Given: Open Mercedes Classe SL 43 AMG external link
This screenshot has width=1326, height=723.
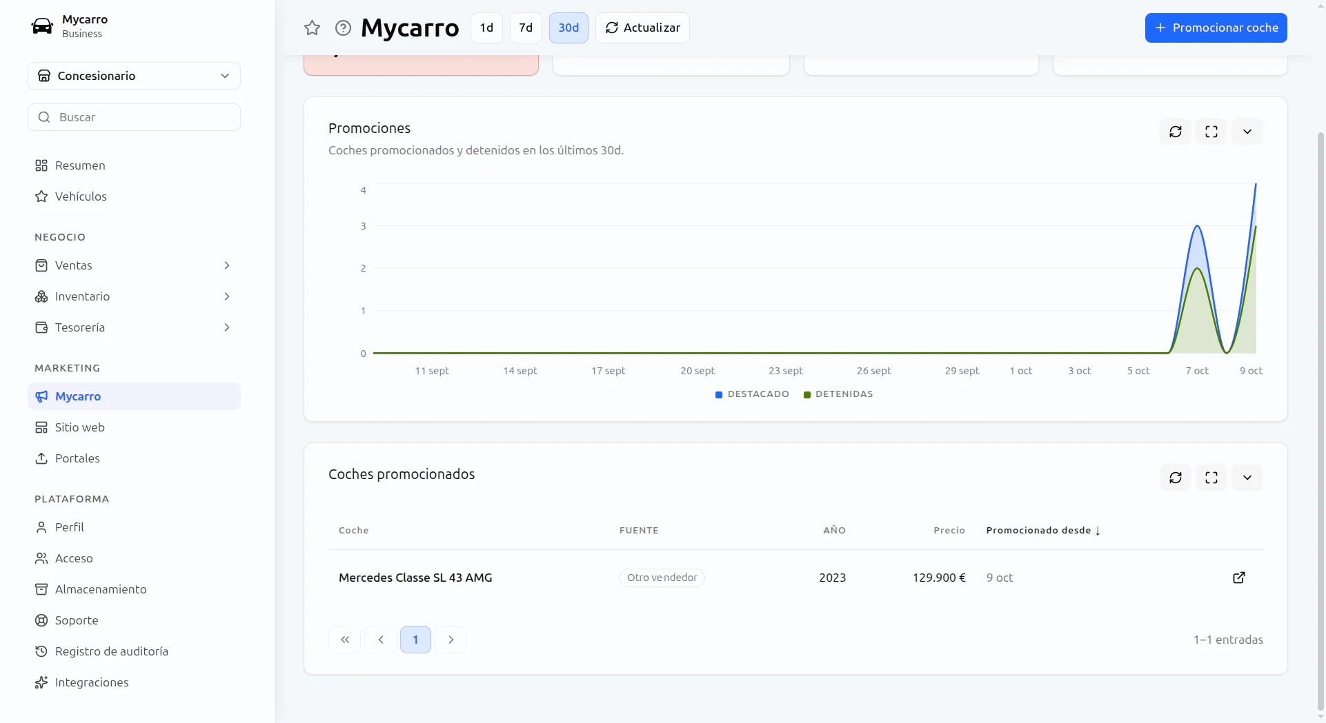Looking at the screenshot, I should point(1239,578).
